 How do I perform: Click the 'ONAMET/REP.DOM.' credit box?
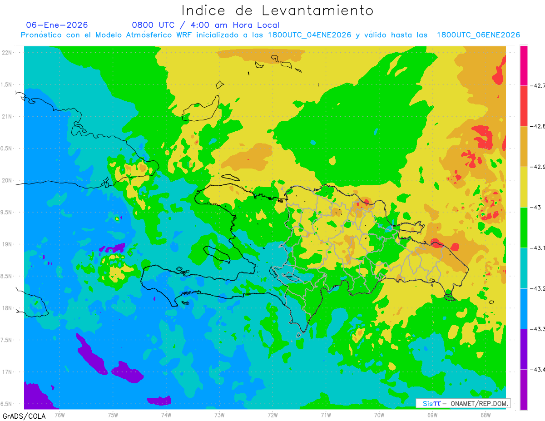coord(463,403)
